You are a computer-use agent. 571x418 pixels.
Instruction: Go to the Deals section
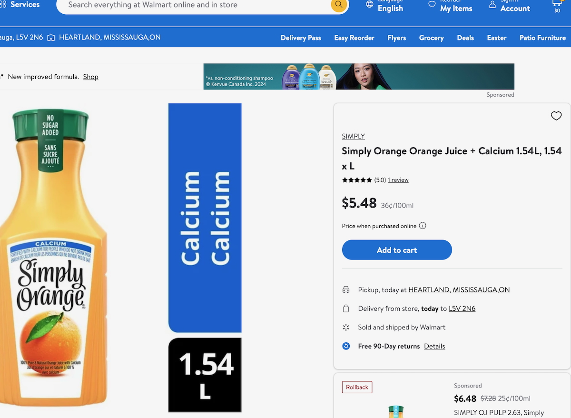[465, 38]
